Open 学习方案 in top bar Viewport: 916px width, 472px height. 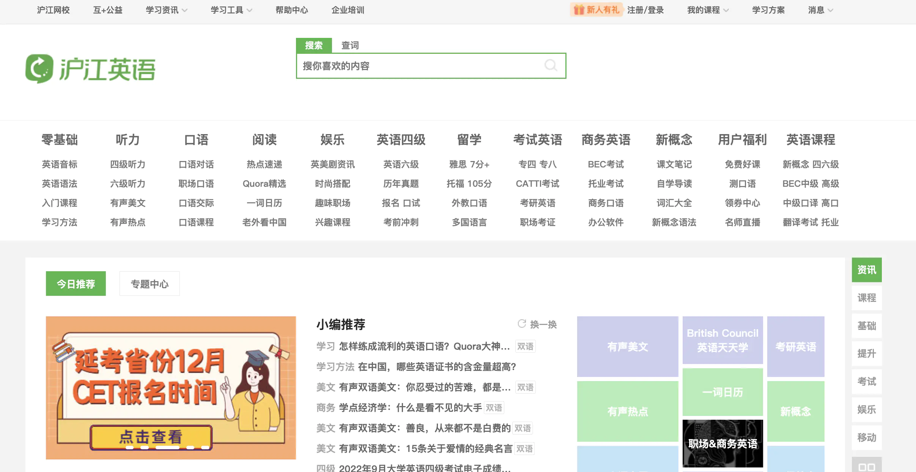tap(768, 10)
